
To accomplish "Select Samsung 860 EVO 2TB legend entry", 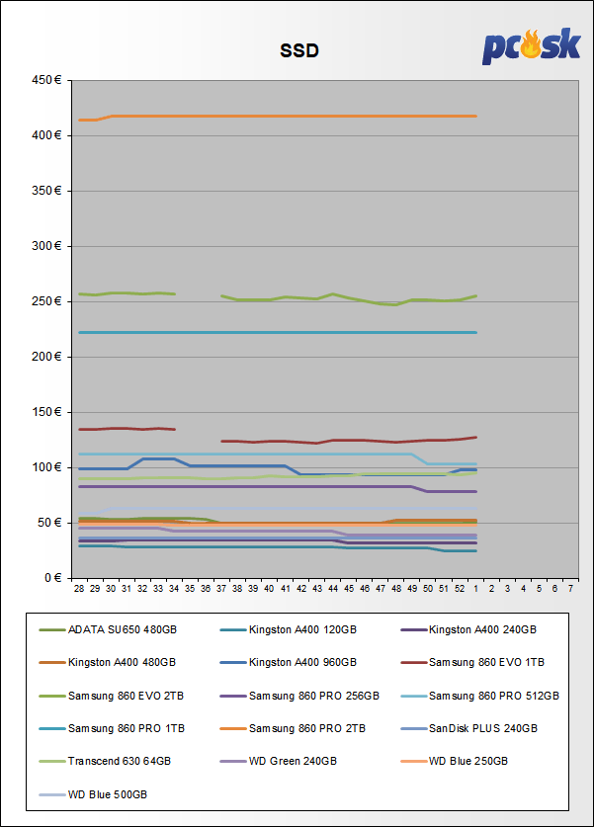I will pos(112,696).
